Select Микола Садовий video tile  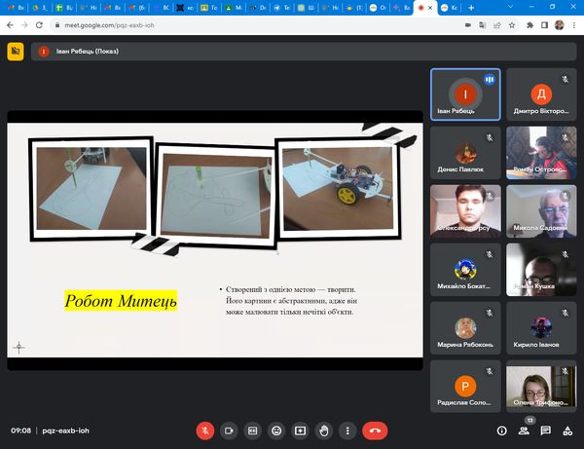540,211
